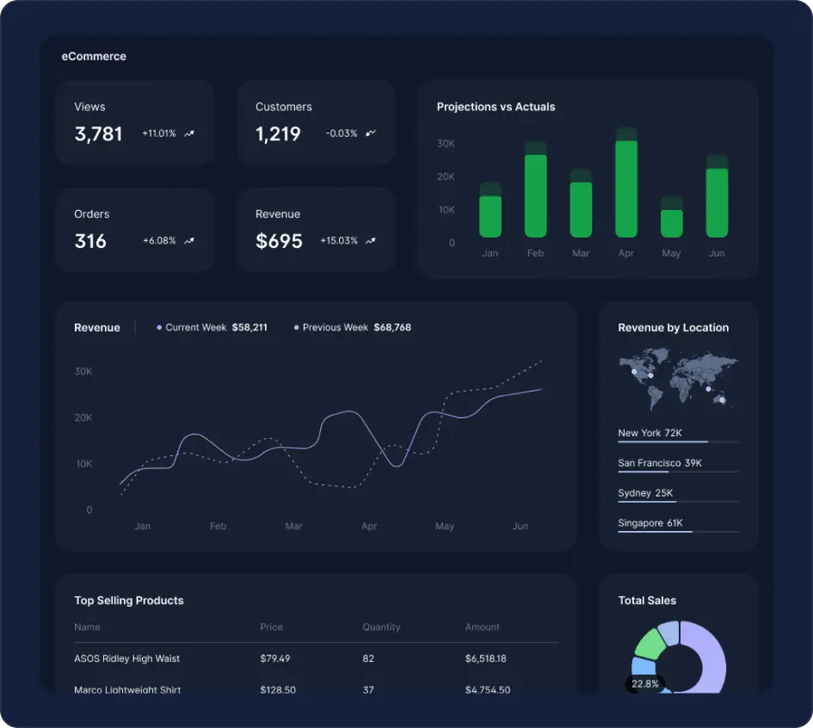813x728 pixels.
Task: Click the New York 72K progress bar
Action: [x=678, y=441]
